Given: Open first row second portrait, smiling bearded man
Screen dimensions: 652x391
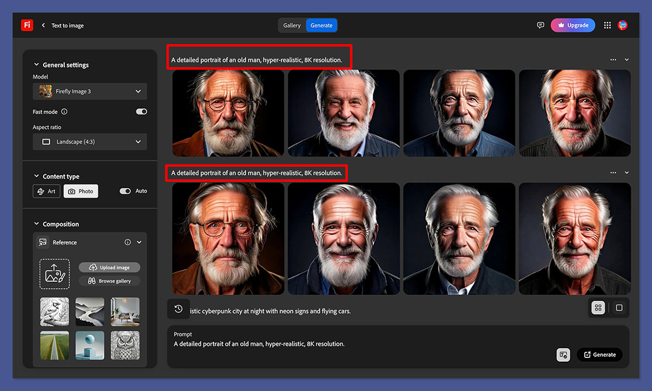Looking at the screenshot, I should (343, 113).
